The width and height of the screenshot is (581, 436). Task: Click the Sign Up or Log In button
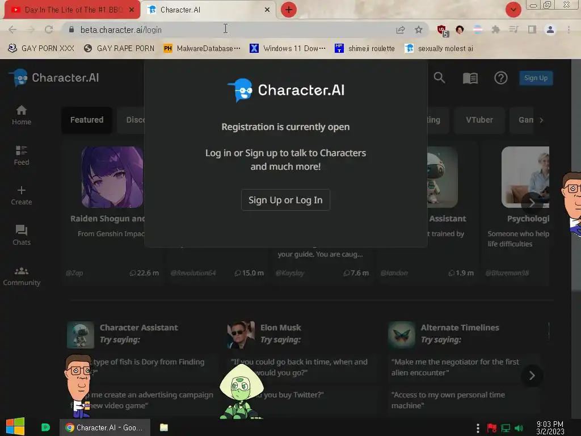pos(285,200)
